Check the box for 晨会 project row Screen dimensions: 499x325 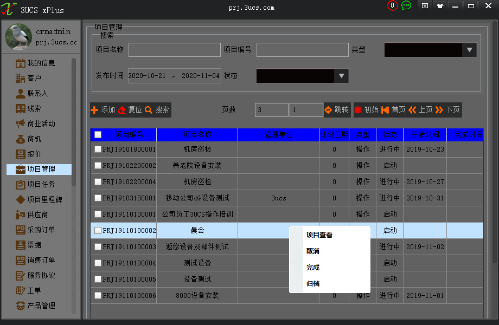coord(98,230)
